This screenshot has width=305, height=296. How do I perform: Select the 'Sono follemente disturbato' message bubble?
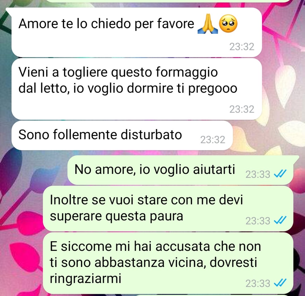click(x=122, y=135)
